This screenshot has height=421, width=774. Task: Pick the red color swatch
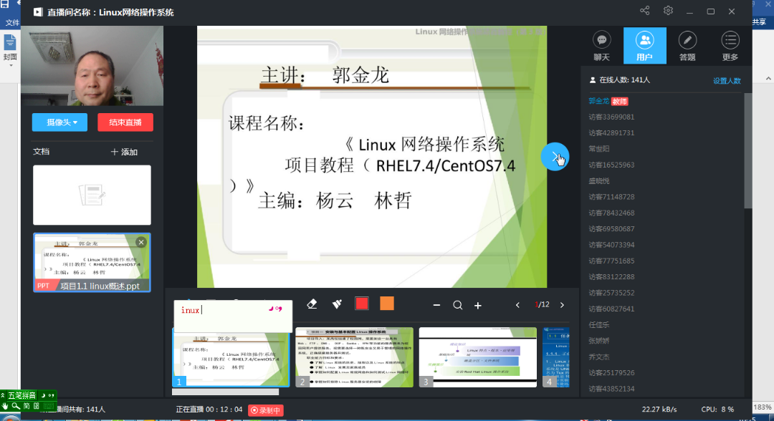(362, 304)
